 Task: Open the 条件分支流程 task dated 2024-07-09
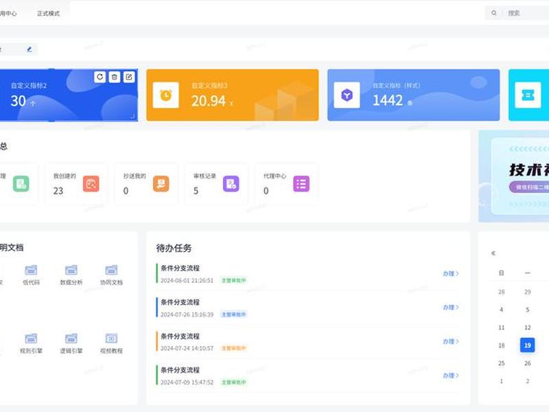(180, 370)
